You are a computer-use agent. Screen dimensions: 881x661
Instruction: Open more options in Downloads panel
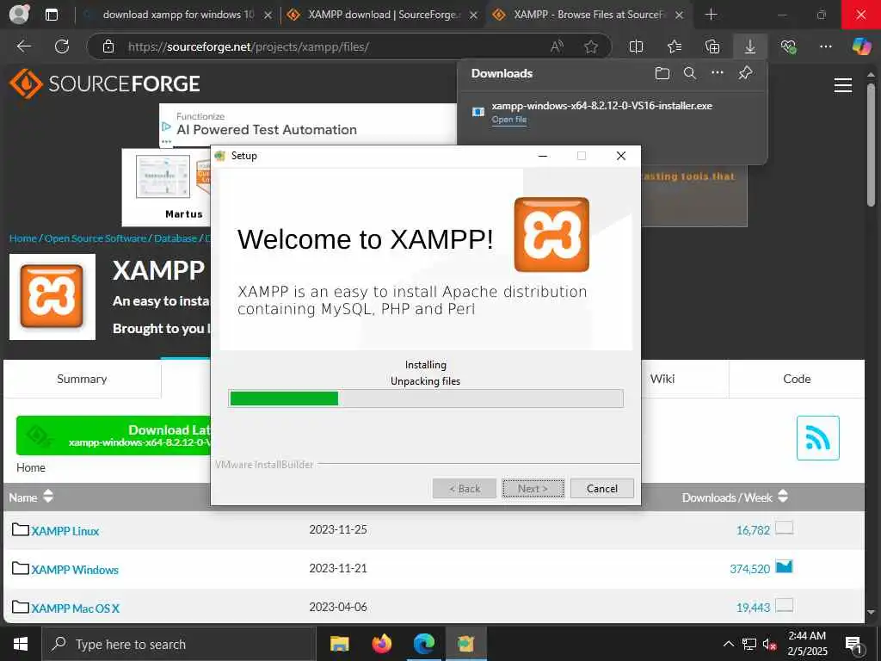[718, 72]
